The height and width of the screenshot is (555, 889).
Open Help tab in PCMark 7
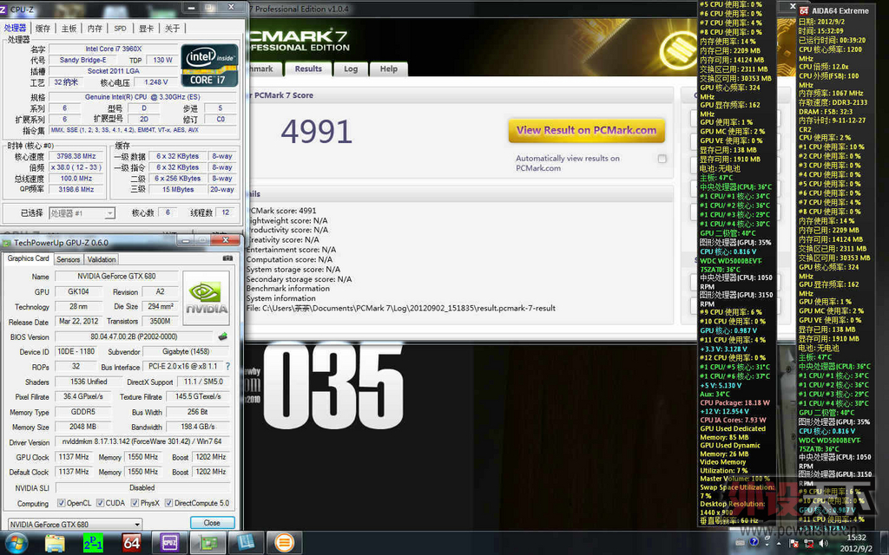[x=388, y=69]
